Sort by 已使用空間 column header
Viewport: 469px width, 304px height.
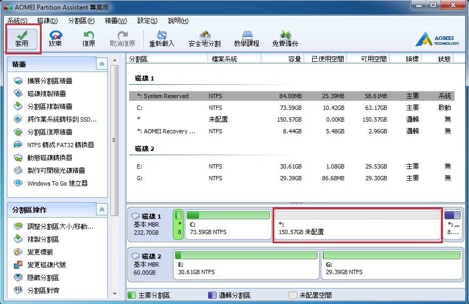coord(325,59)
